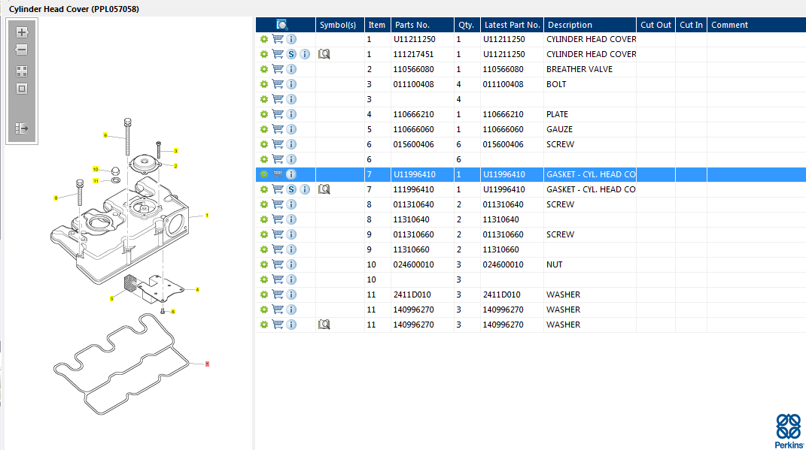Screen dimensions: 806x450
Task: Sort by Qty. column header
Action: [x=467, y=25]
